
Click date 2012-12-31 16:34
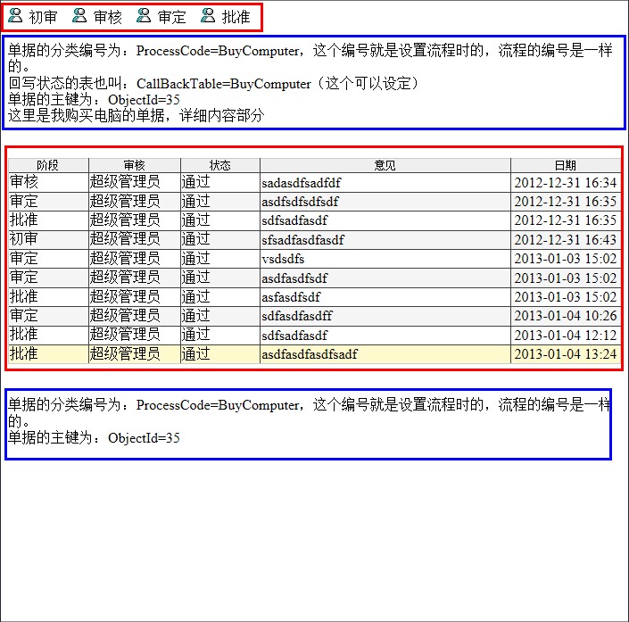(566, 183)
